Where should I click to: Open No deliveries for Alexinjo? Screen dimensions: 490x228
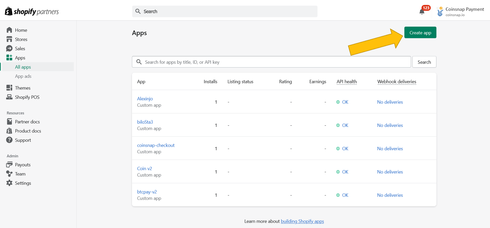tap(390, 102)
